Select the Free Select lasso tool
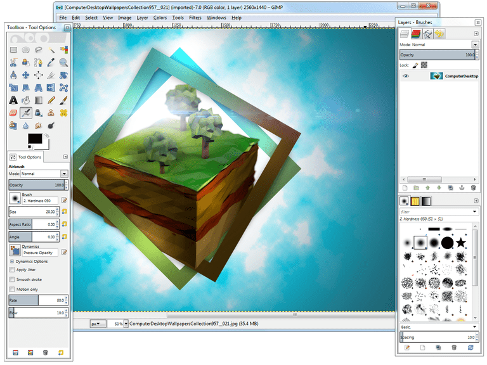Viewport: 487px width, 365px height. (39, 50)
